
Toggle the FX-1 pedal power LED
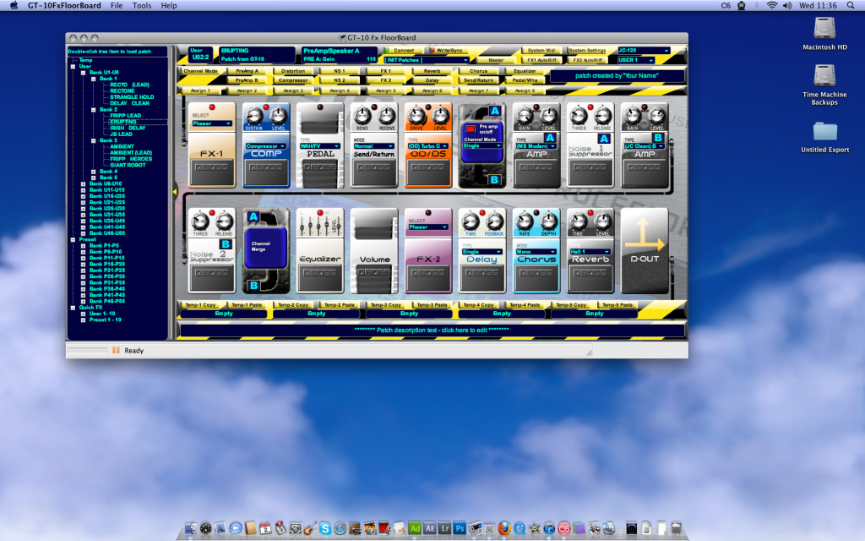pos(212,107)
